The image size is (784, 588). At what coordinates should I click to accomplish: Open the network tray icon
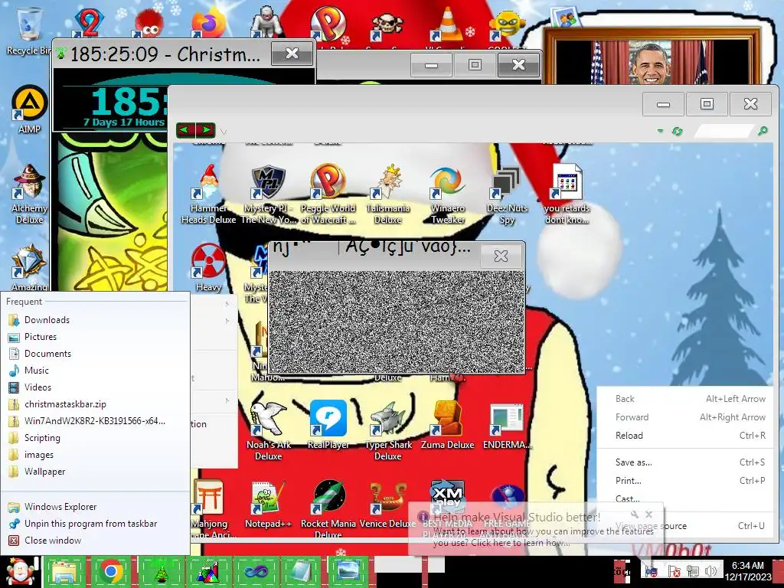(692, 571)
